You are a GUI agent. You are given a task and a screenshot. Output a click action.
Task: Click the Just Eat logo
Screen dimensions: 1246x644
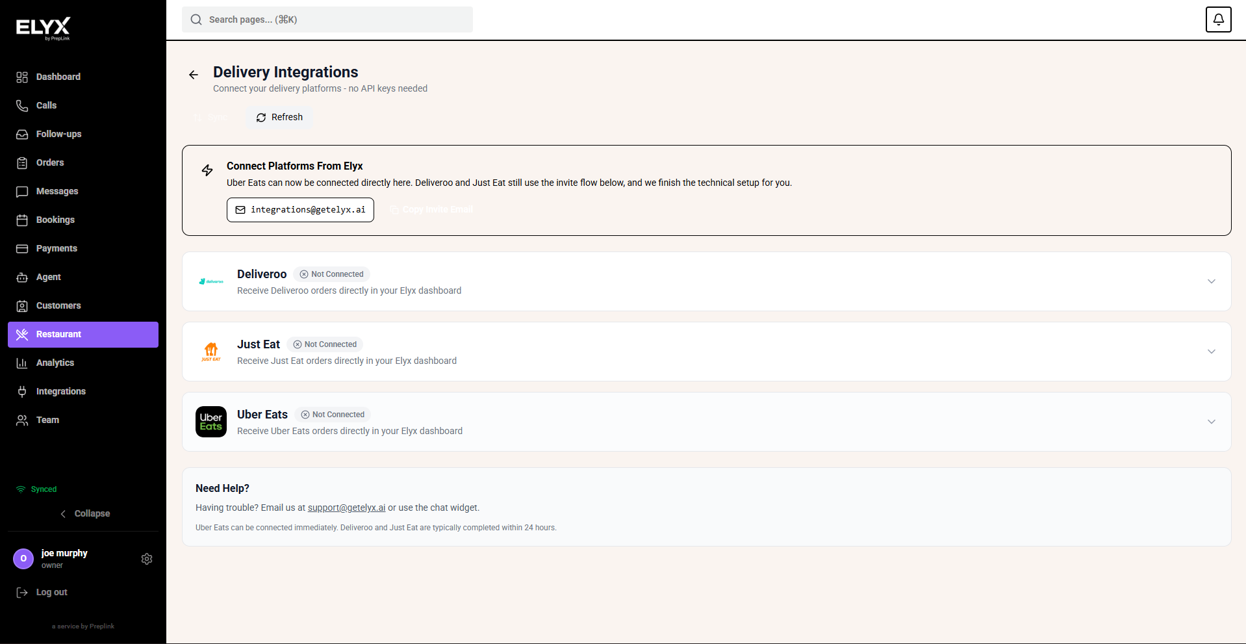tap(211, 352)
